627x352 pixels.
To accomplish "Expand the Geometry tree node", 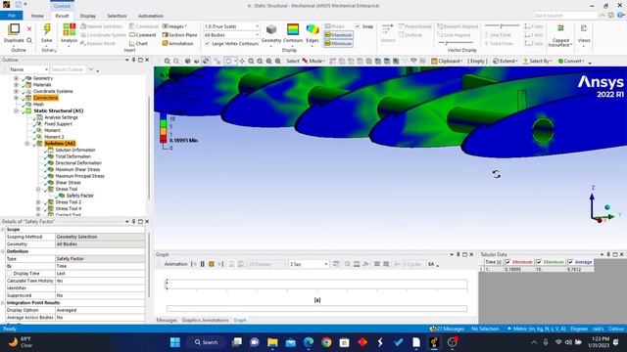I will [x=16, y=78].
